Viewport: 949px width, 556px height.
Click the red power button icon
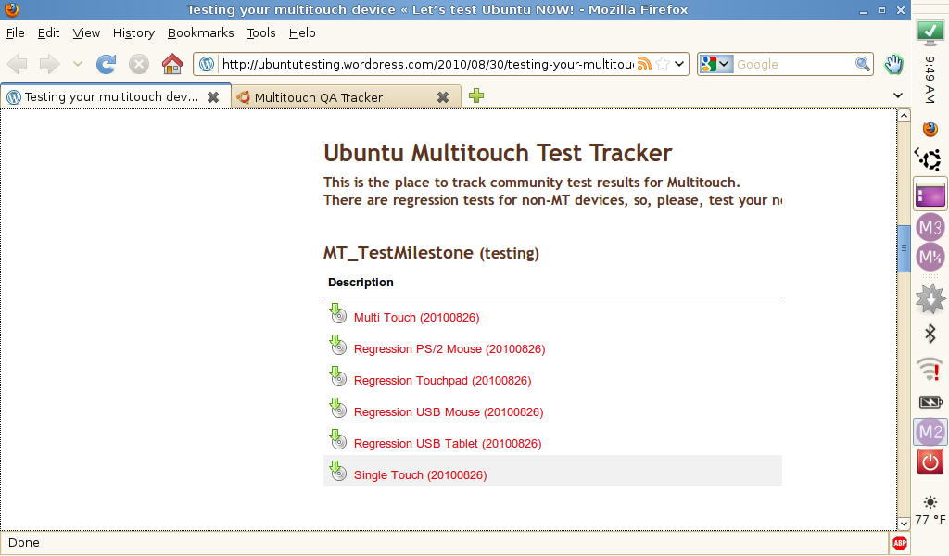pyautogui.click(x=930, y=462)
